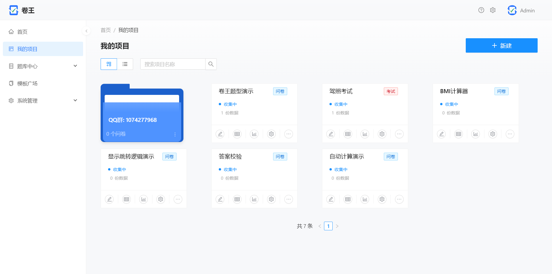View statistics chart of BMI计算器
The width and height of the screenshot is (552, 274).
[x=476, y=134]
